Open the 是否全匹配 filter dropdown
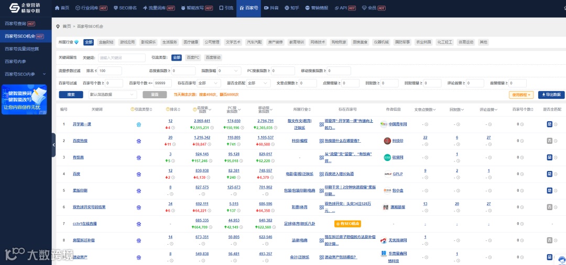The image size is (566, 265). coord(258,83)
